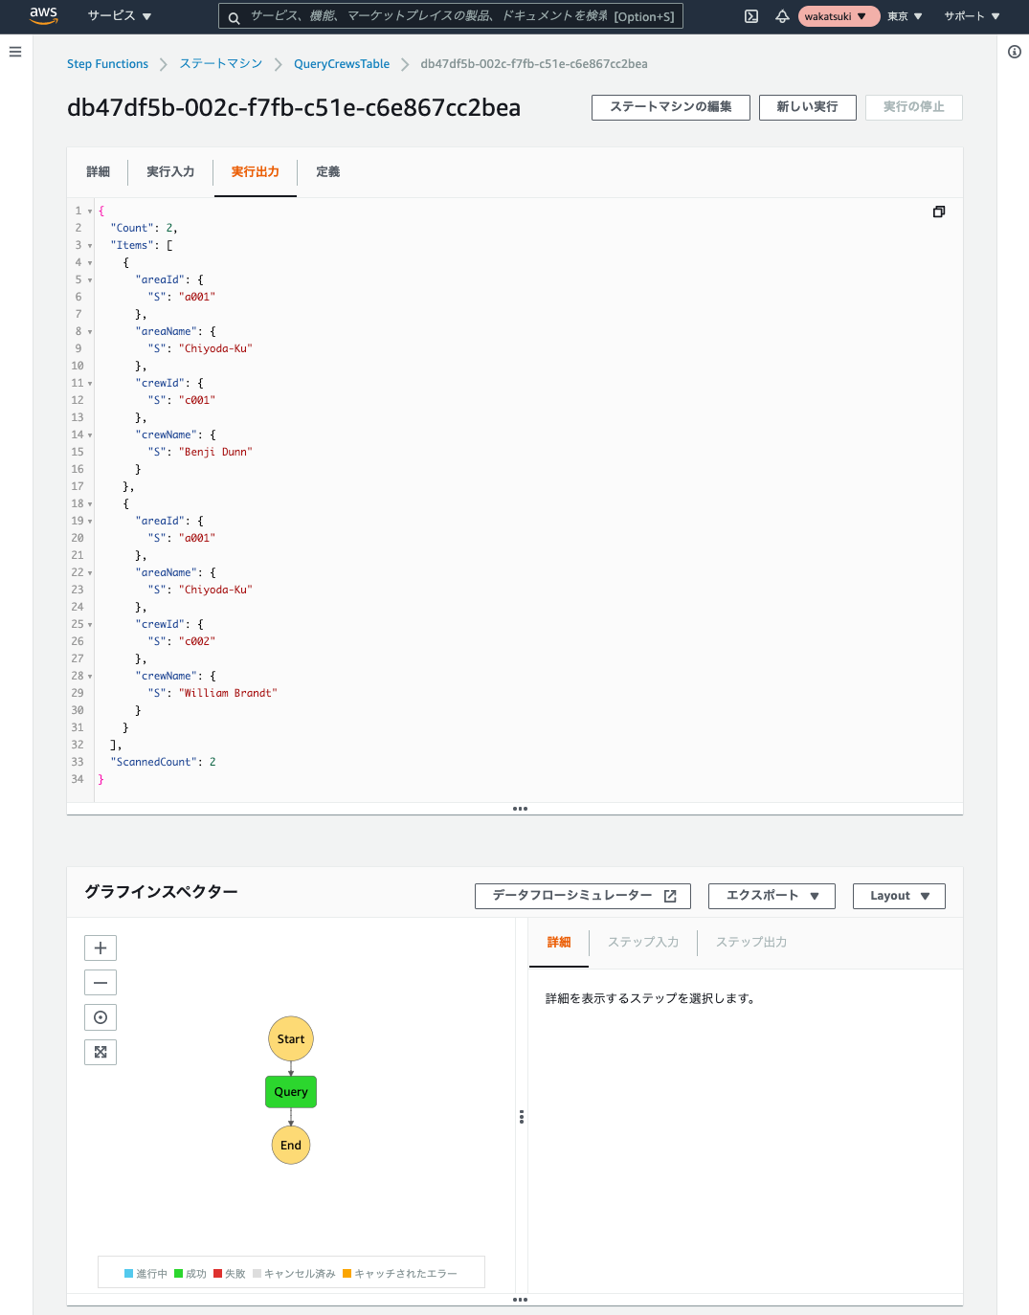
Task: Switch to the 実行入力 tab
Action: [x=170, y=172]
